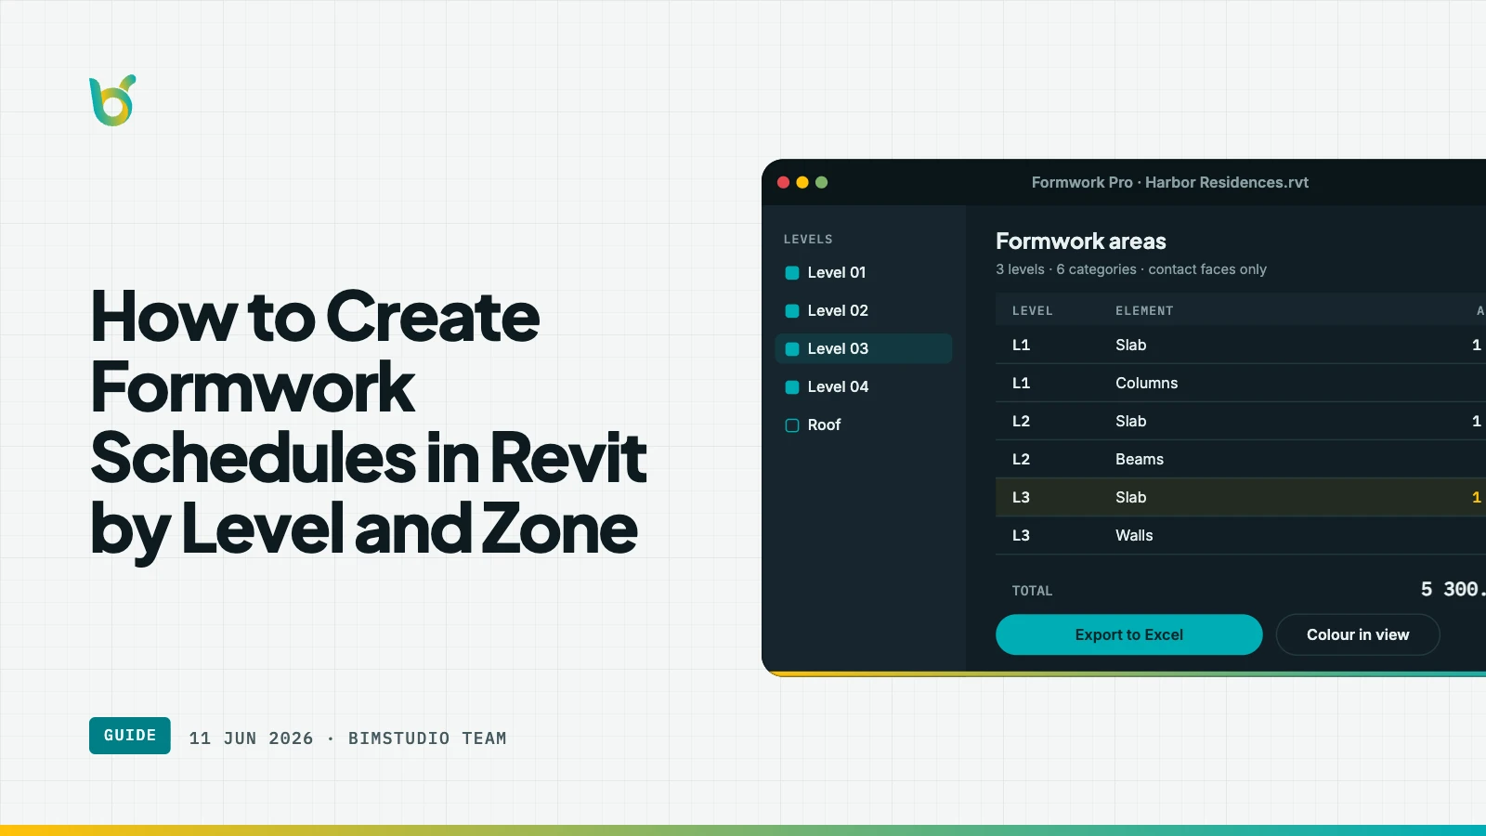Image resolution: width=1486 pixels, height=836 pixels.
Task: Click the Colour in view button
Action: [x=1358, y=634]
